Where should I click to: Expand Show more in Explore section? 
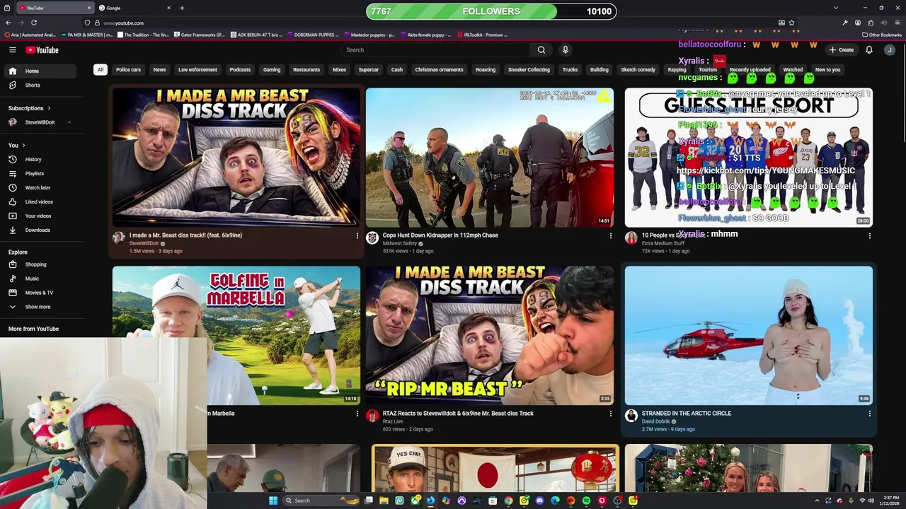(41, 307)
